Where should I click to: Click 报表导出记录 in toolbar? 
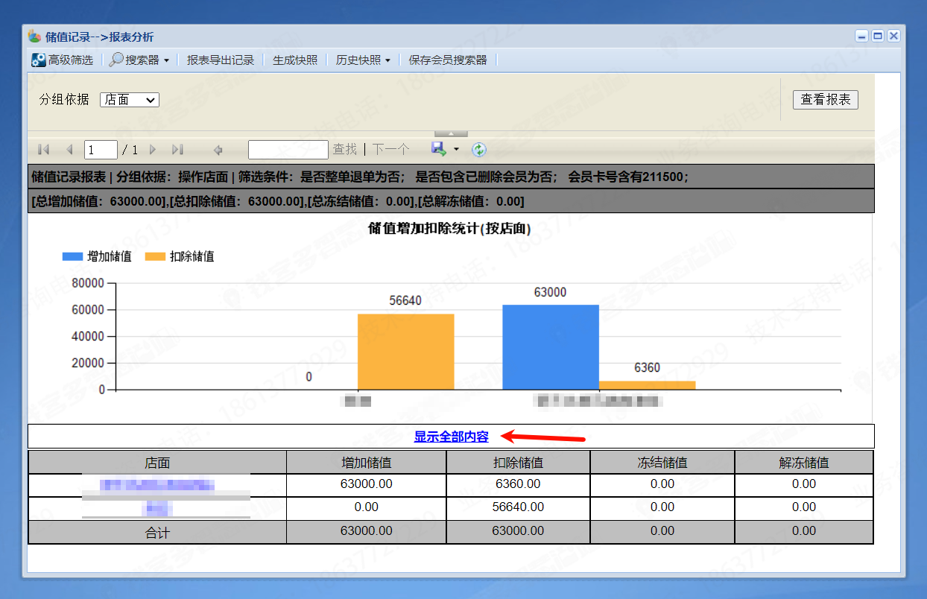[221, 60]
